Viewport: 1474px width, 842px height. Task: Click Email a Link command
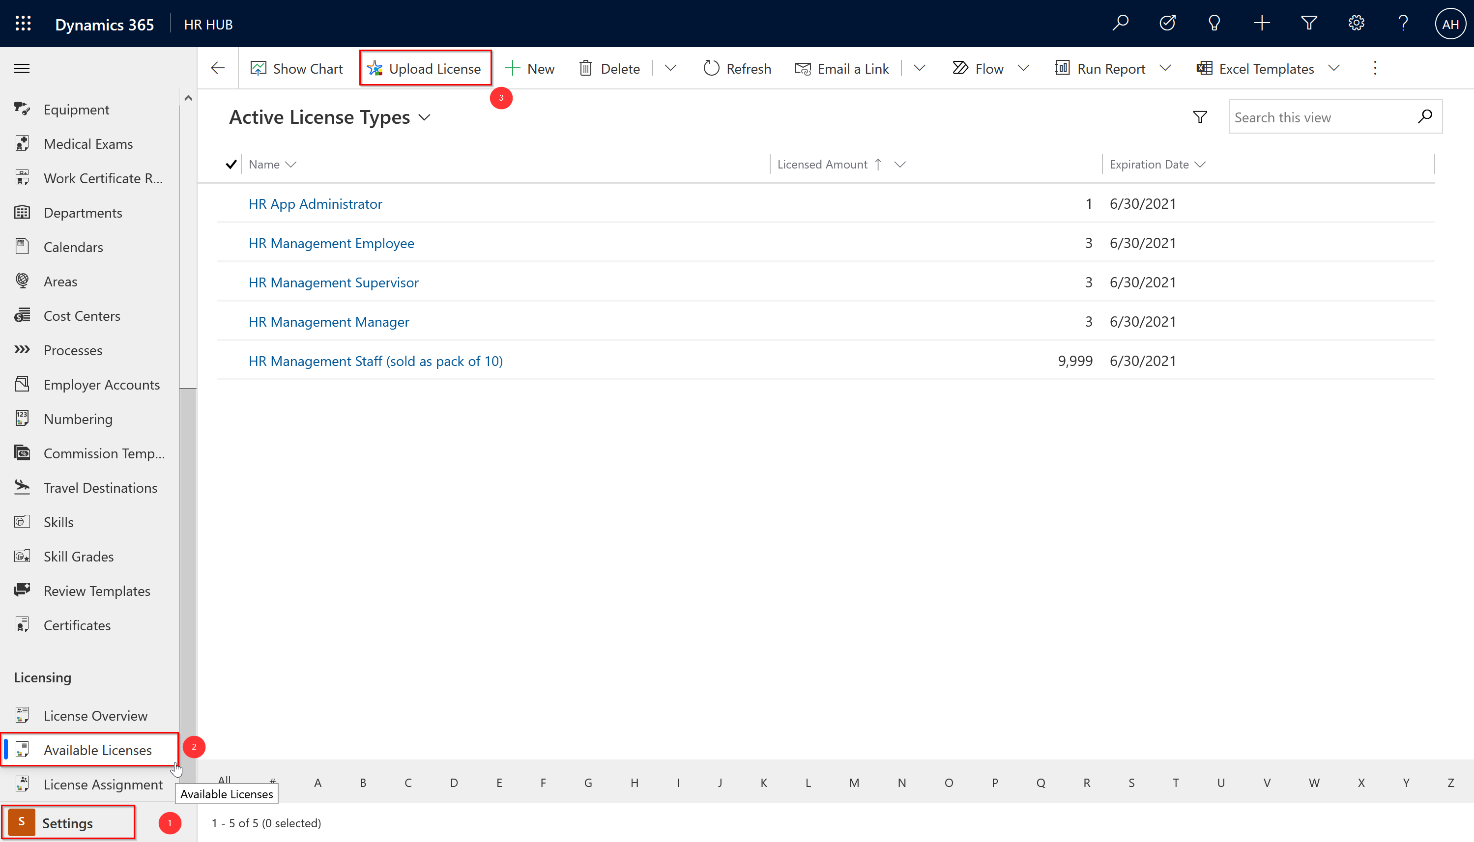click(x=842, y=69)
